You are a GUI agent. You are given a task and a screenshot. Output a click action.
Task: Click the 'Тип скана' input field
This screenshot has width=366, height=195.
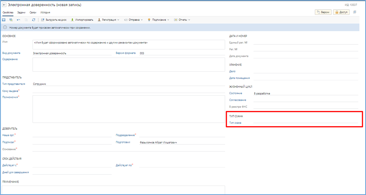pyautogui.click(x=305, y=123)
